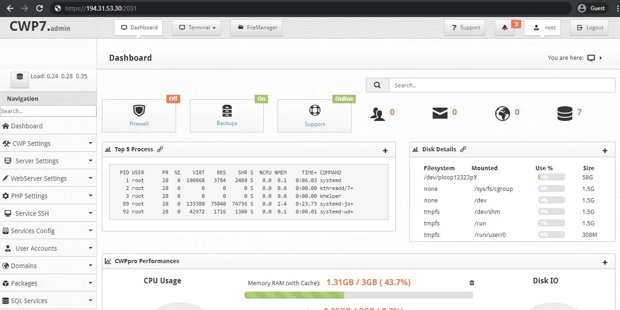Open the Support tile marked Online
620x310 pixels.
pyautogui.click(x=314, y=116)
